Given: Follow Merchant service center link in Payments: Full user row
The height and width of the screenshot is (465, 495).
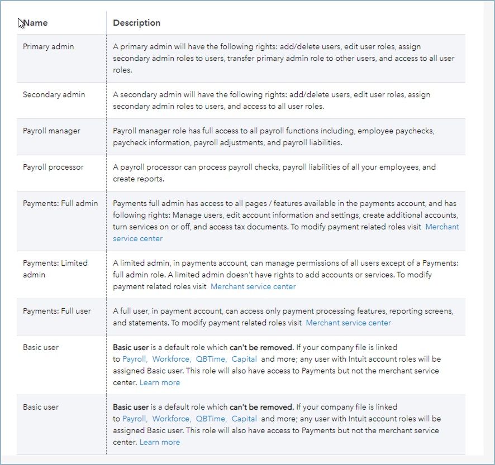Looking at the screenshot, I should tap(348, 323).
